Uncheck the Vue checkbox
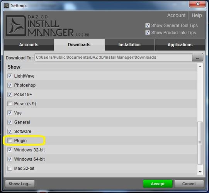 10,113
